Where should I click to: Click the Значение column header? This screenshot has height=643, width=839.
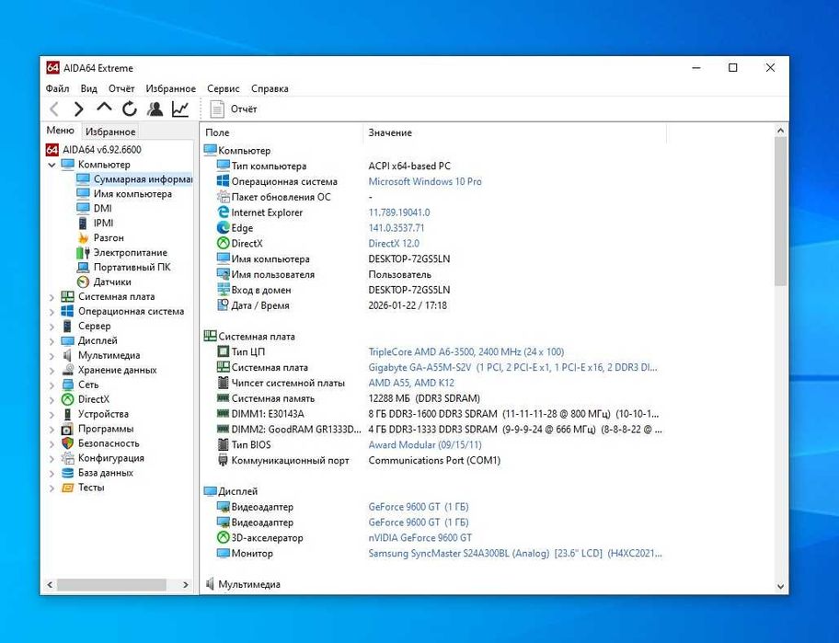click(515, 132)
